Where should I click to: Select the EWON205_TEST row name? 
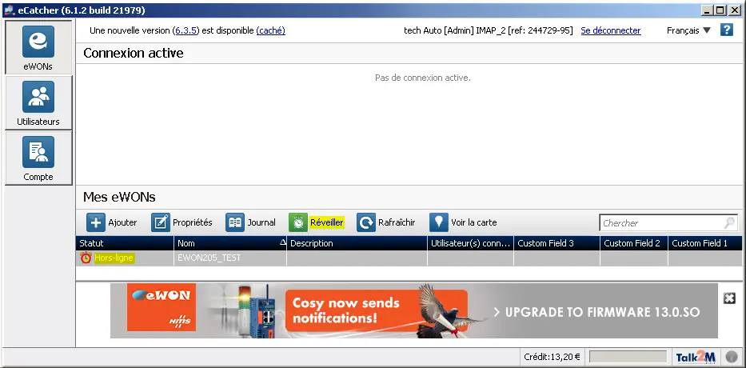(209, 258)
